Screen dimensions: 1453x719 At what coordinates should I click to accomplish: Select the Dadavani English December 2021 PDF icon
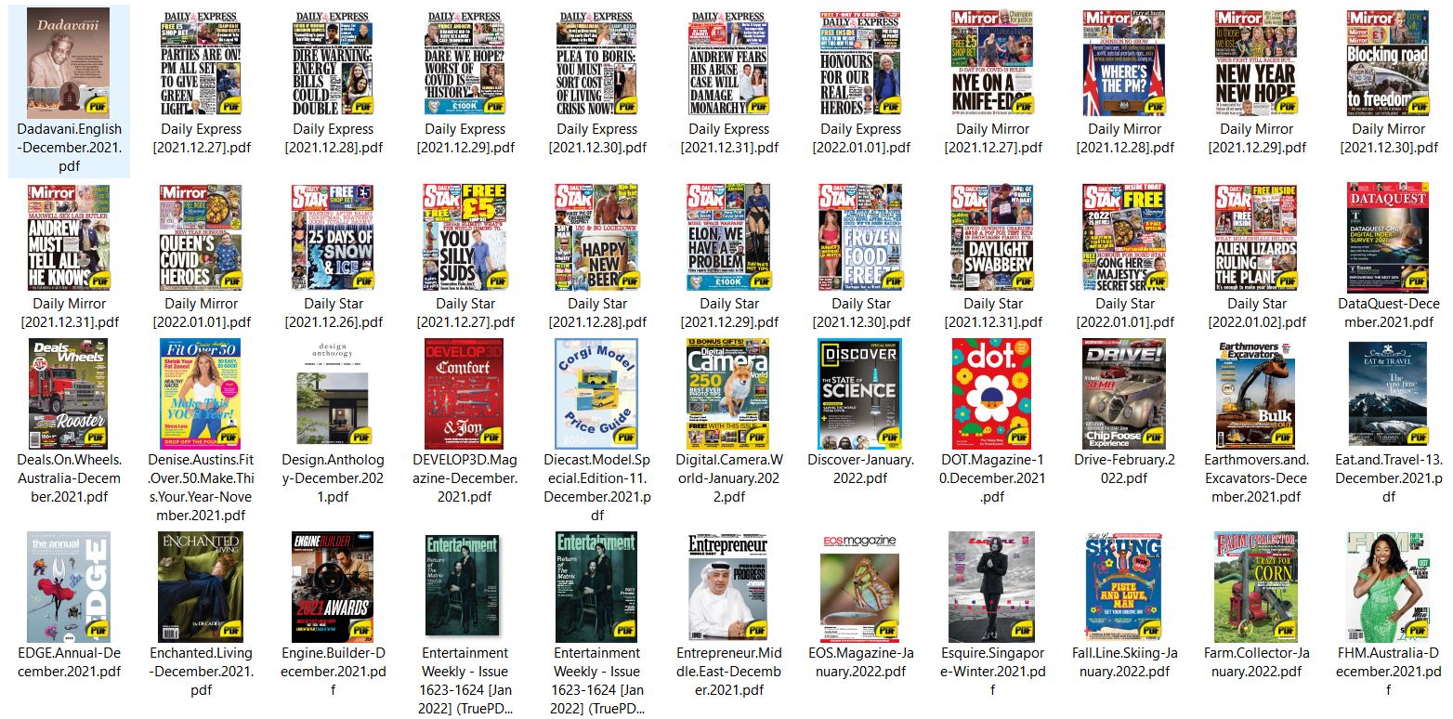pyautogui.click(x=69, y=61)
